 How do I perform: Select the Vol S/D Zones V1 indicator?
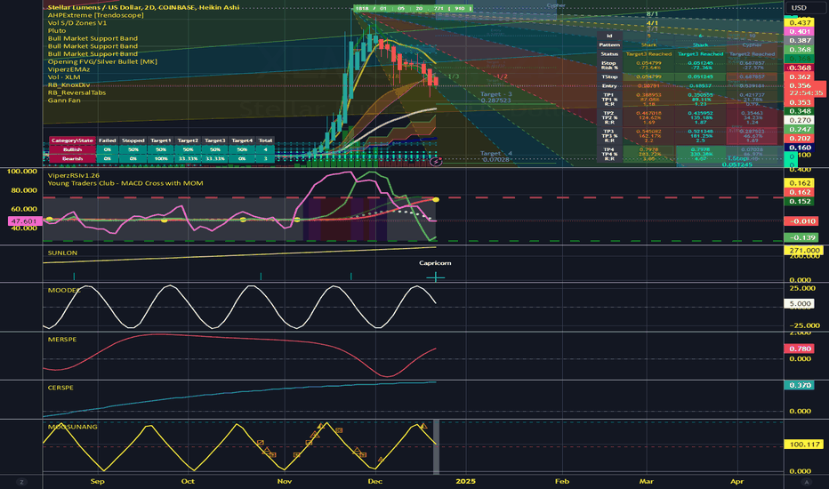76,23
